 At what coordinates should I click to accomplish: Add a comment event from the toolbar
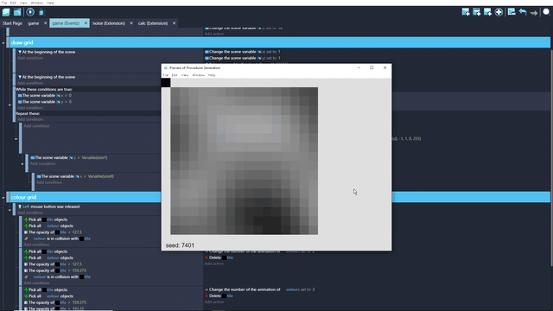[487, 12]
